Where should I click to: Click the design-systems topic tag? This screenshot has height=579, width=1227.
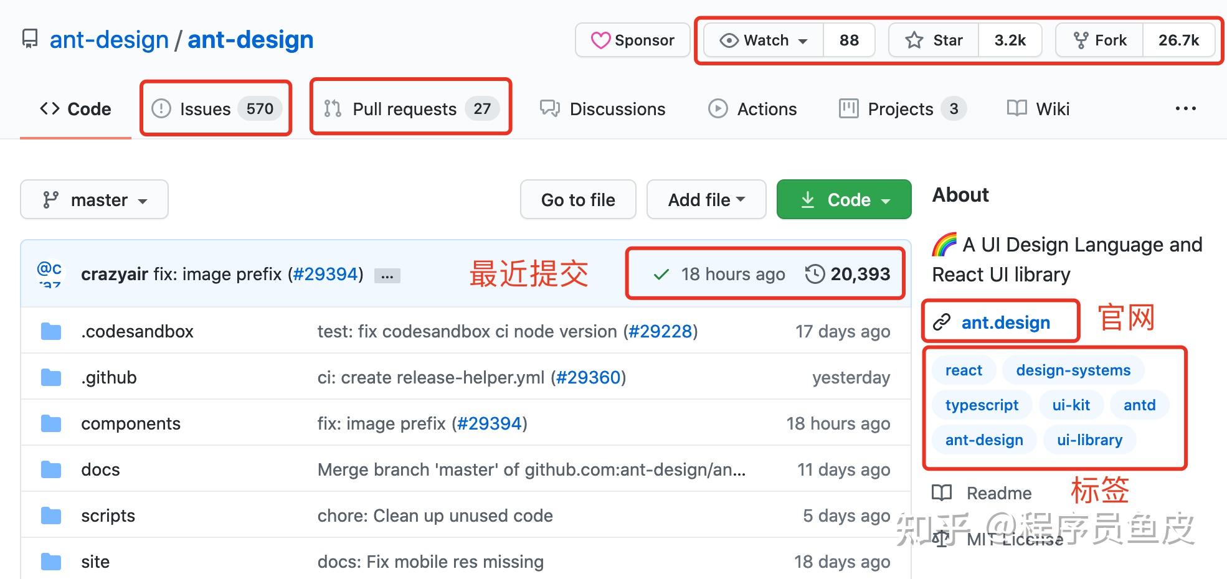(1073, 370)
